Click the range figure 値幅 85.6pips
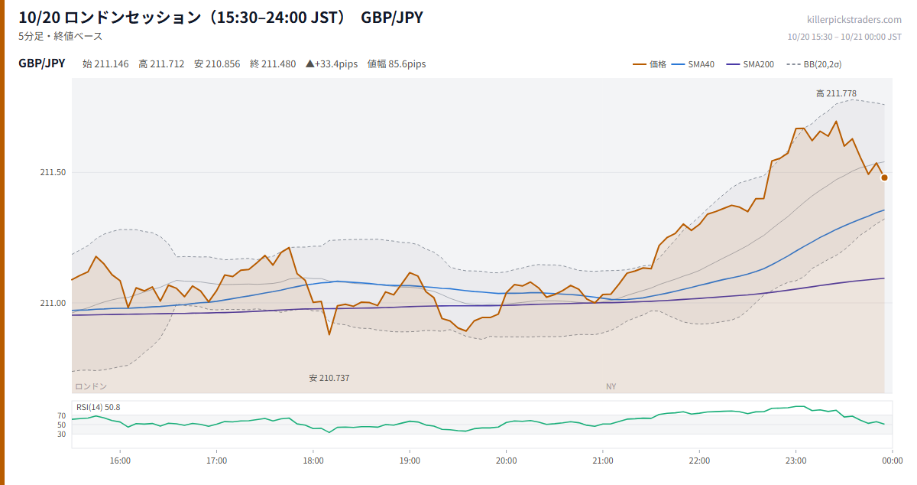 397,64
